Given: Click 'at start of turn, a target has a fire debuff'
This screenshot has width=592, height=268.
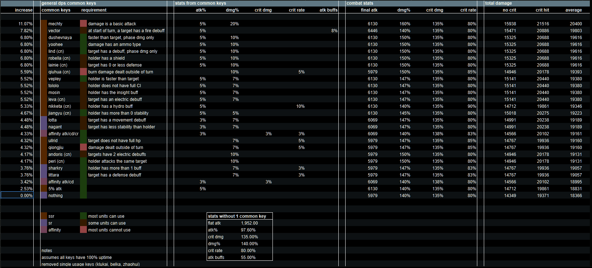Looking at the screenshot, I should coord(126,31).
